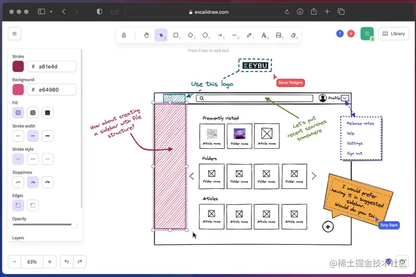416x277 pixels.
Task: Choose dashed stroke style
Action: (33, 159)
